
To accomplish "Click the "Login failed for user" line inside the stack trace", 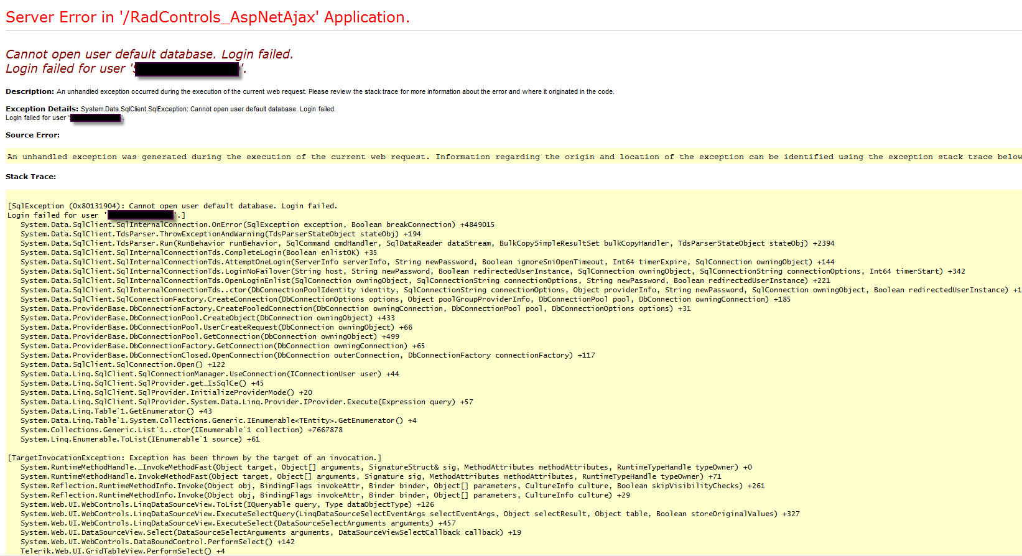I will pyautogui.click(x=96, y=215).
